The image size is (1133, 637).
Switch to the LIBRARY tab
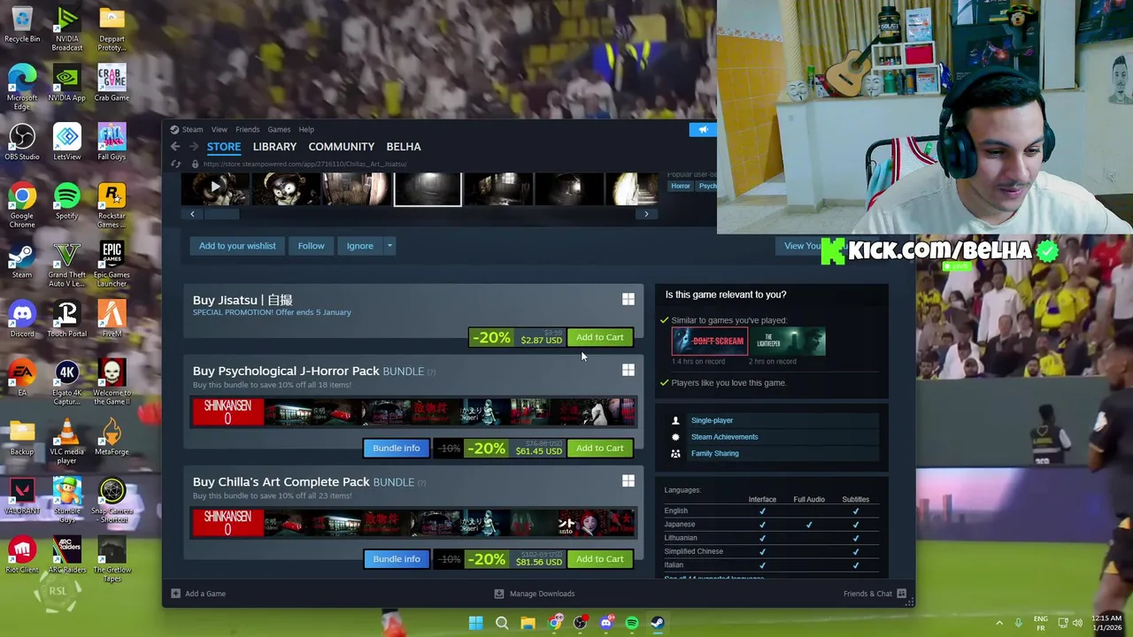(274, 147)
